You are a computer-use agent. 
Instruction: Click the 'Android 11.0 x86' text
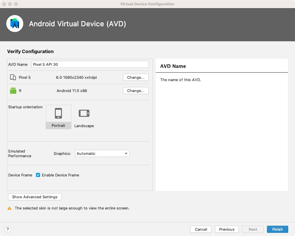(72, 91)
